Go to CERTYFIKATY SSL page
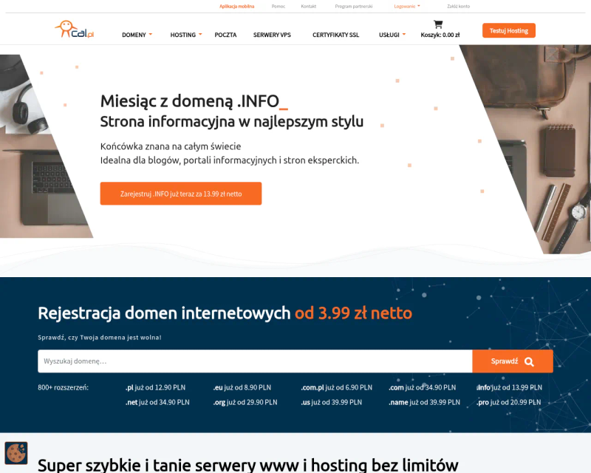 tap(335, 34)
